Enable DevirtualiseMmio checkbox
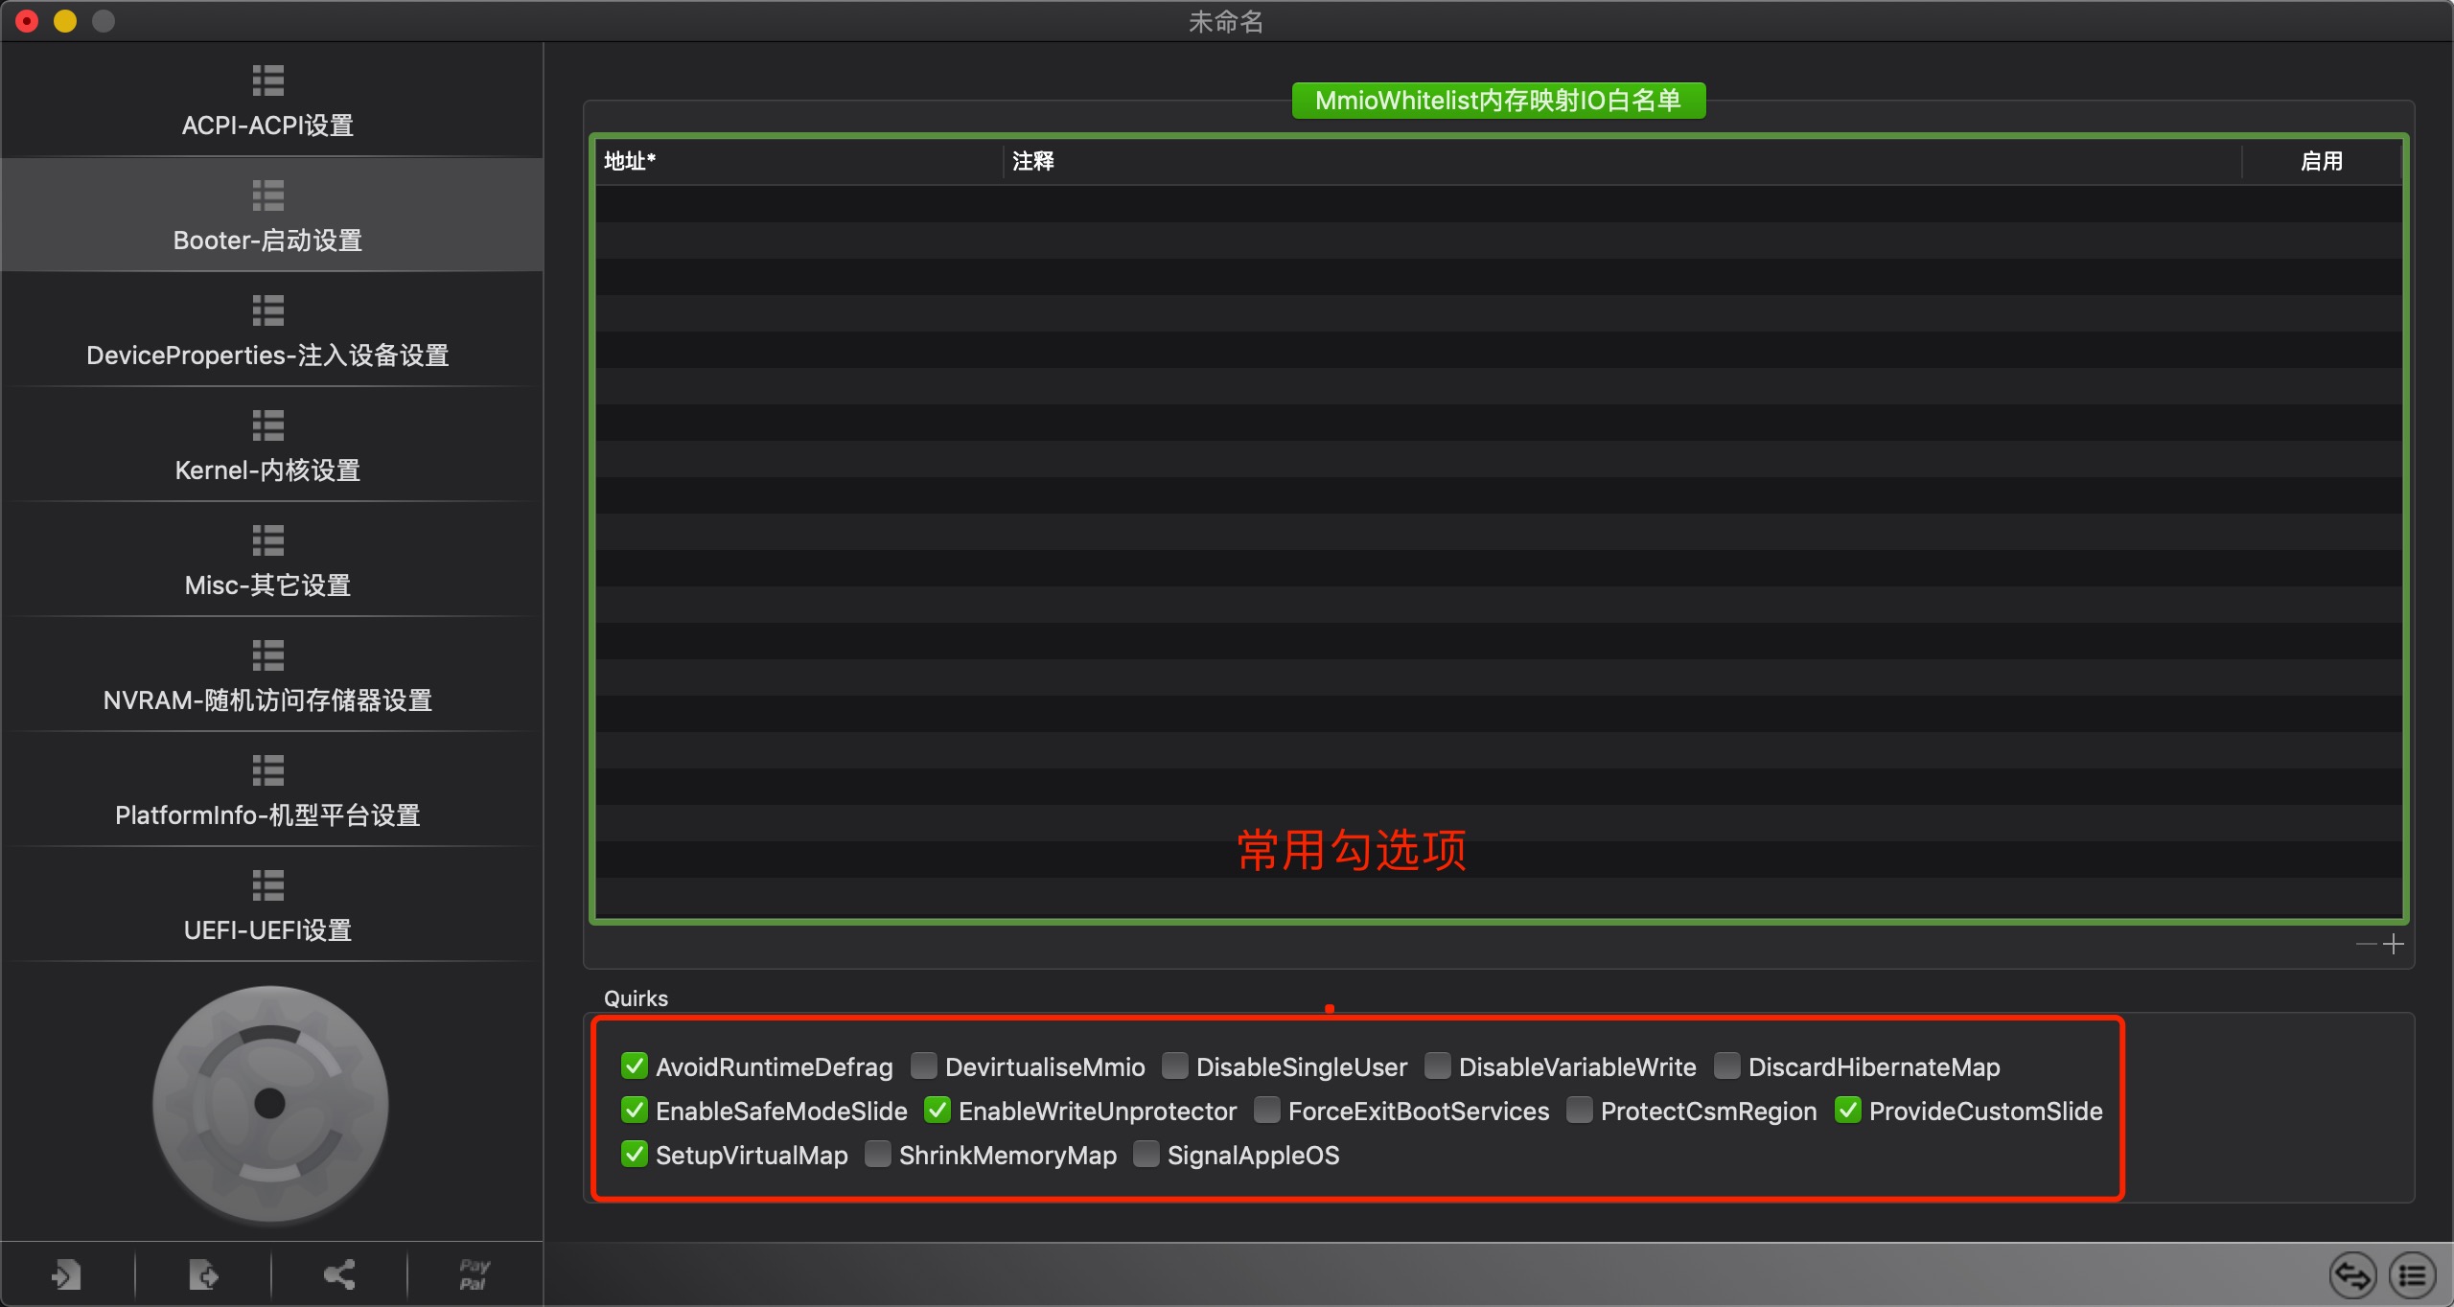Image resolution: width=2454 pixels, height=1307 pixels. (x=924, y=1066)
